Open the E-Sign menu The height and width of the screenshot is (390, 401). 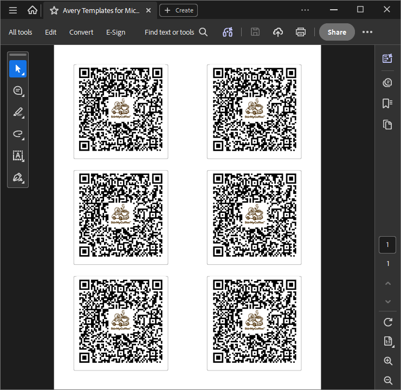pyautogui.click(x=115, y=32)
